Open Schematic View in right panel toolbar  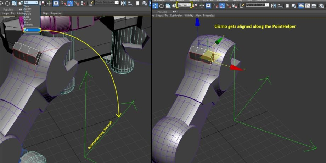pyautogui.click(x=314, y=6)
